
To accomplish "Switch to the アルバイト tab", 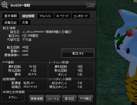I will click(x=45, y=16).
